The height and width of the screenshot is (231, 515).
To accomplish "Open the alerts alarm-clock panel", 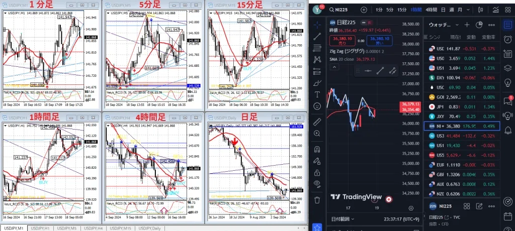I will point(507,39).
